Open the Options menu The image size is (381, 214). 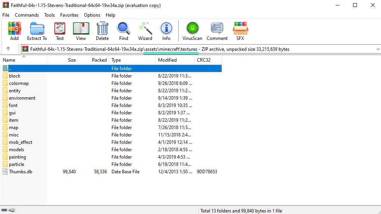tap(92, 15)
